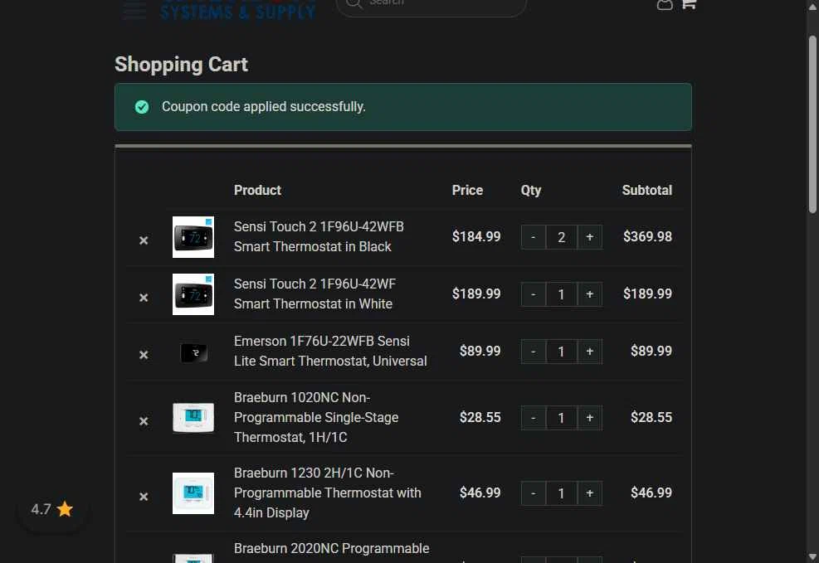
Task: Decrease quantity of Braeburn 1230
Action: click(534, 493)
